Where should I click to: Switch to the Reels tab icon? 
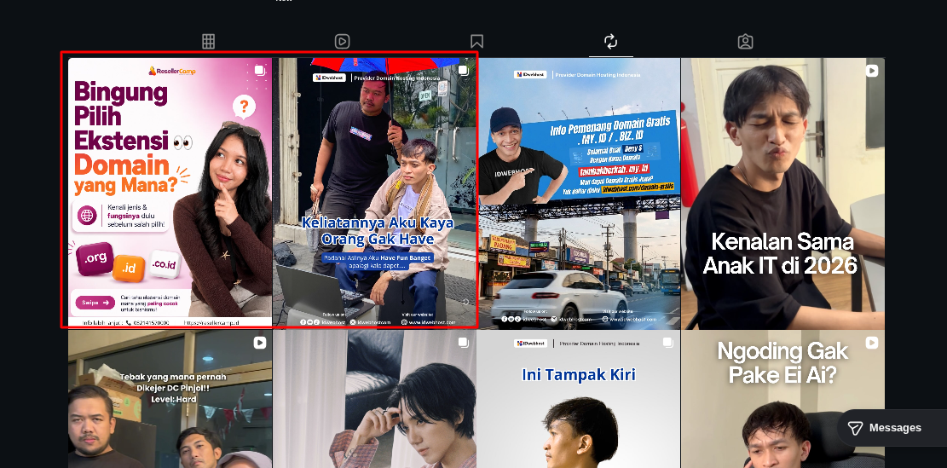[343, 41]
